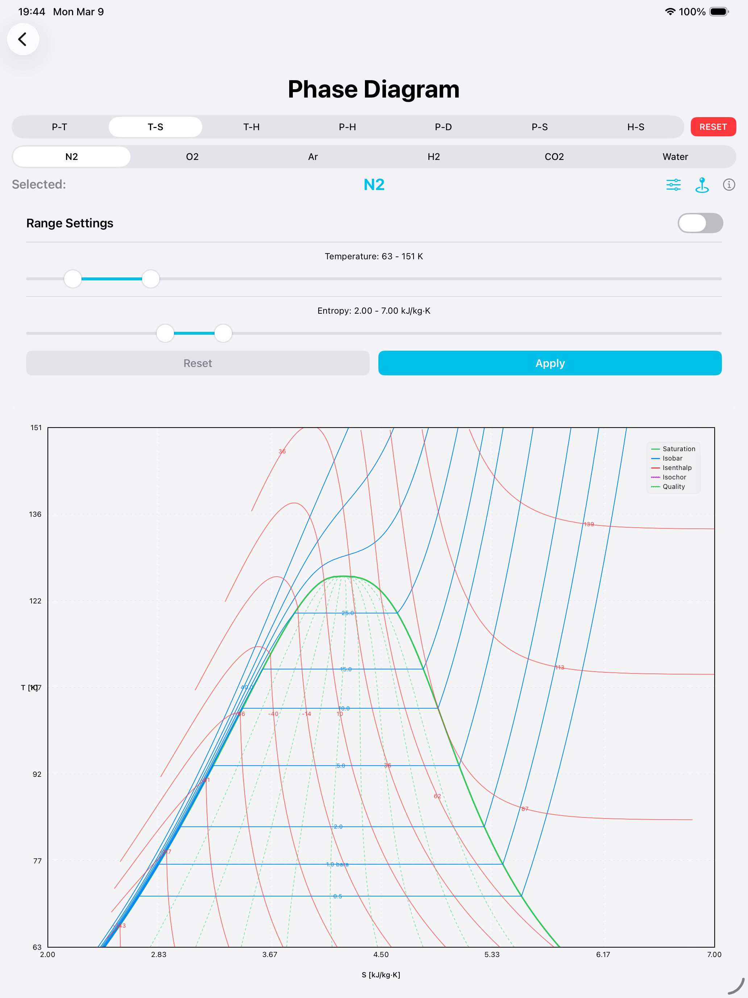Open the range settings sliders icon
748x998 pixels.
(x=673, y=185)
